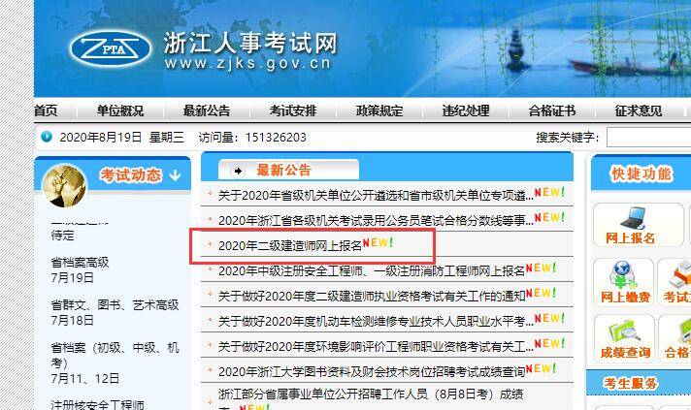Open 二级建造师执业资格考试有关工作的通知 link
This screenshot has height=410, width=691.
[x=372, y=296]
